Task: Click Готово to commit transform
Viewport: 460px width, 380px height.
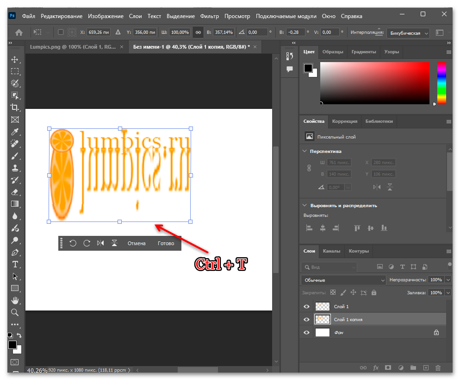Action: pos(166,243)
